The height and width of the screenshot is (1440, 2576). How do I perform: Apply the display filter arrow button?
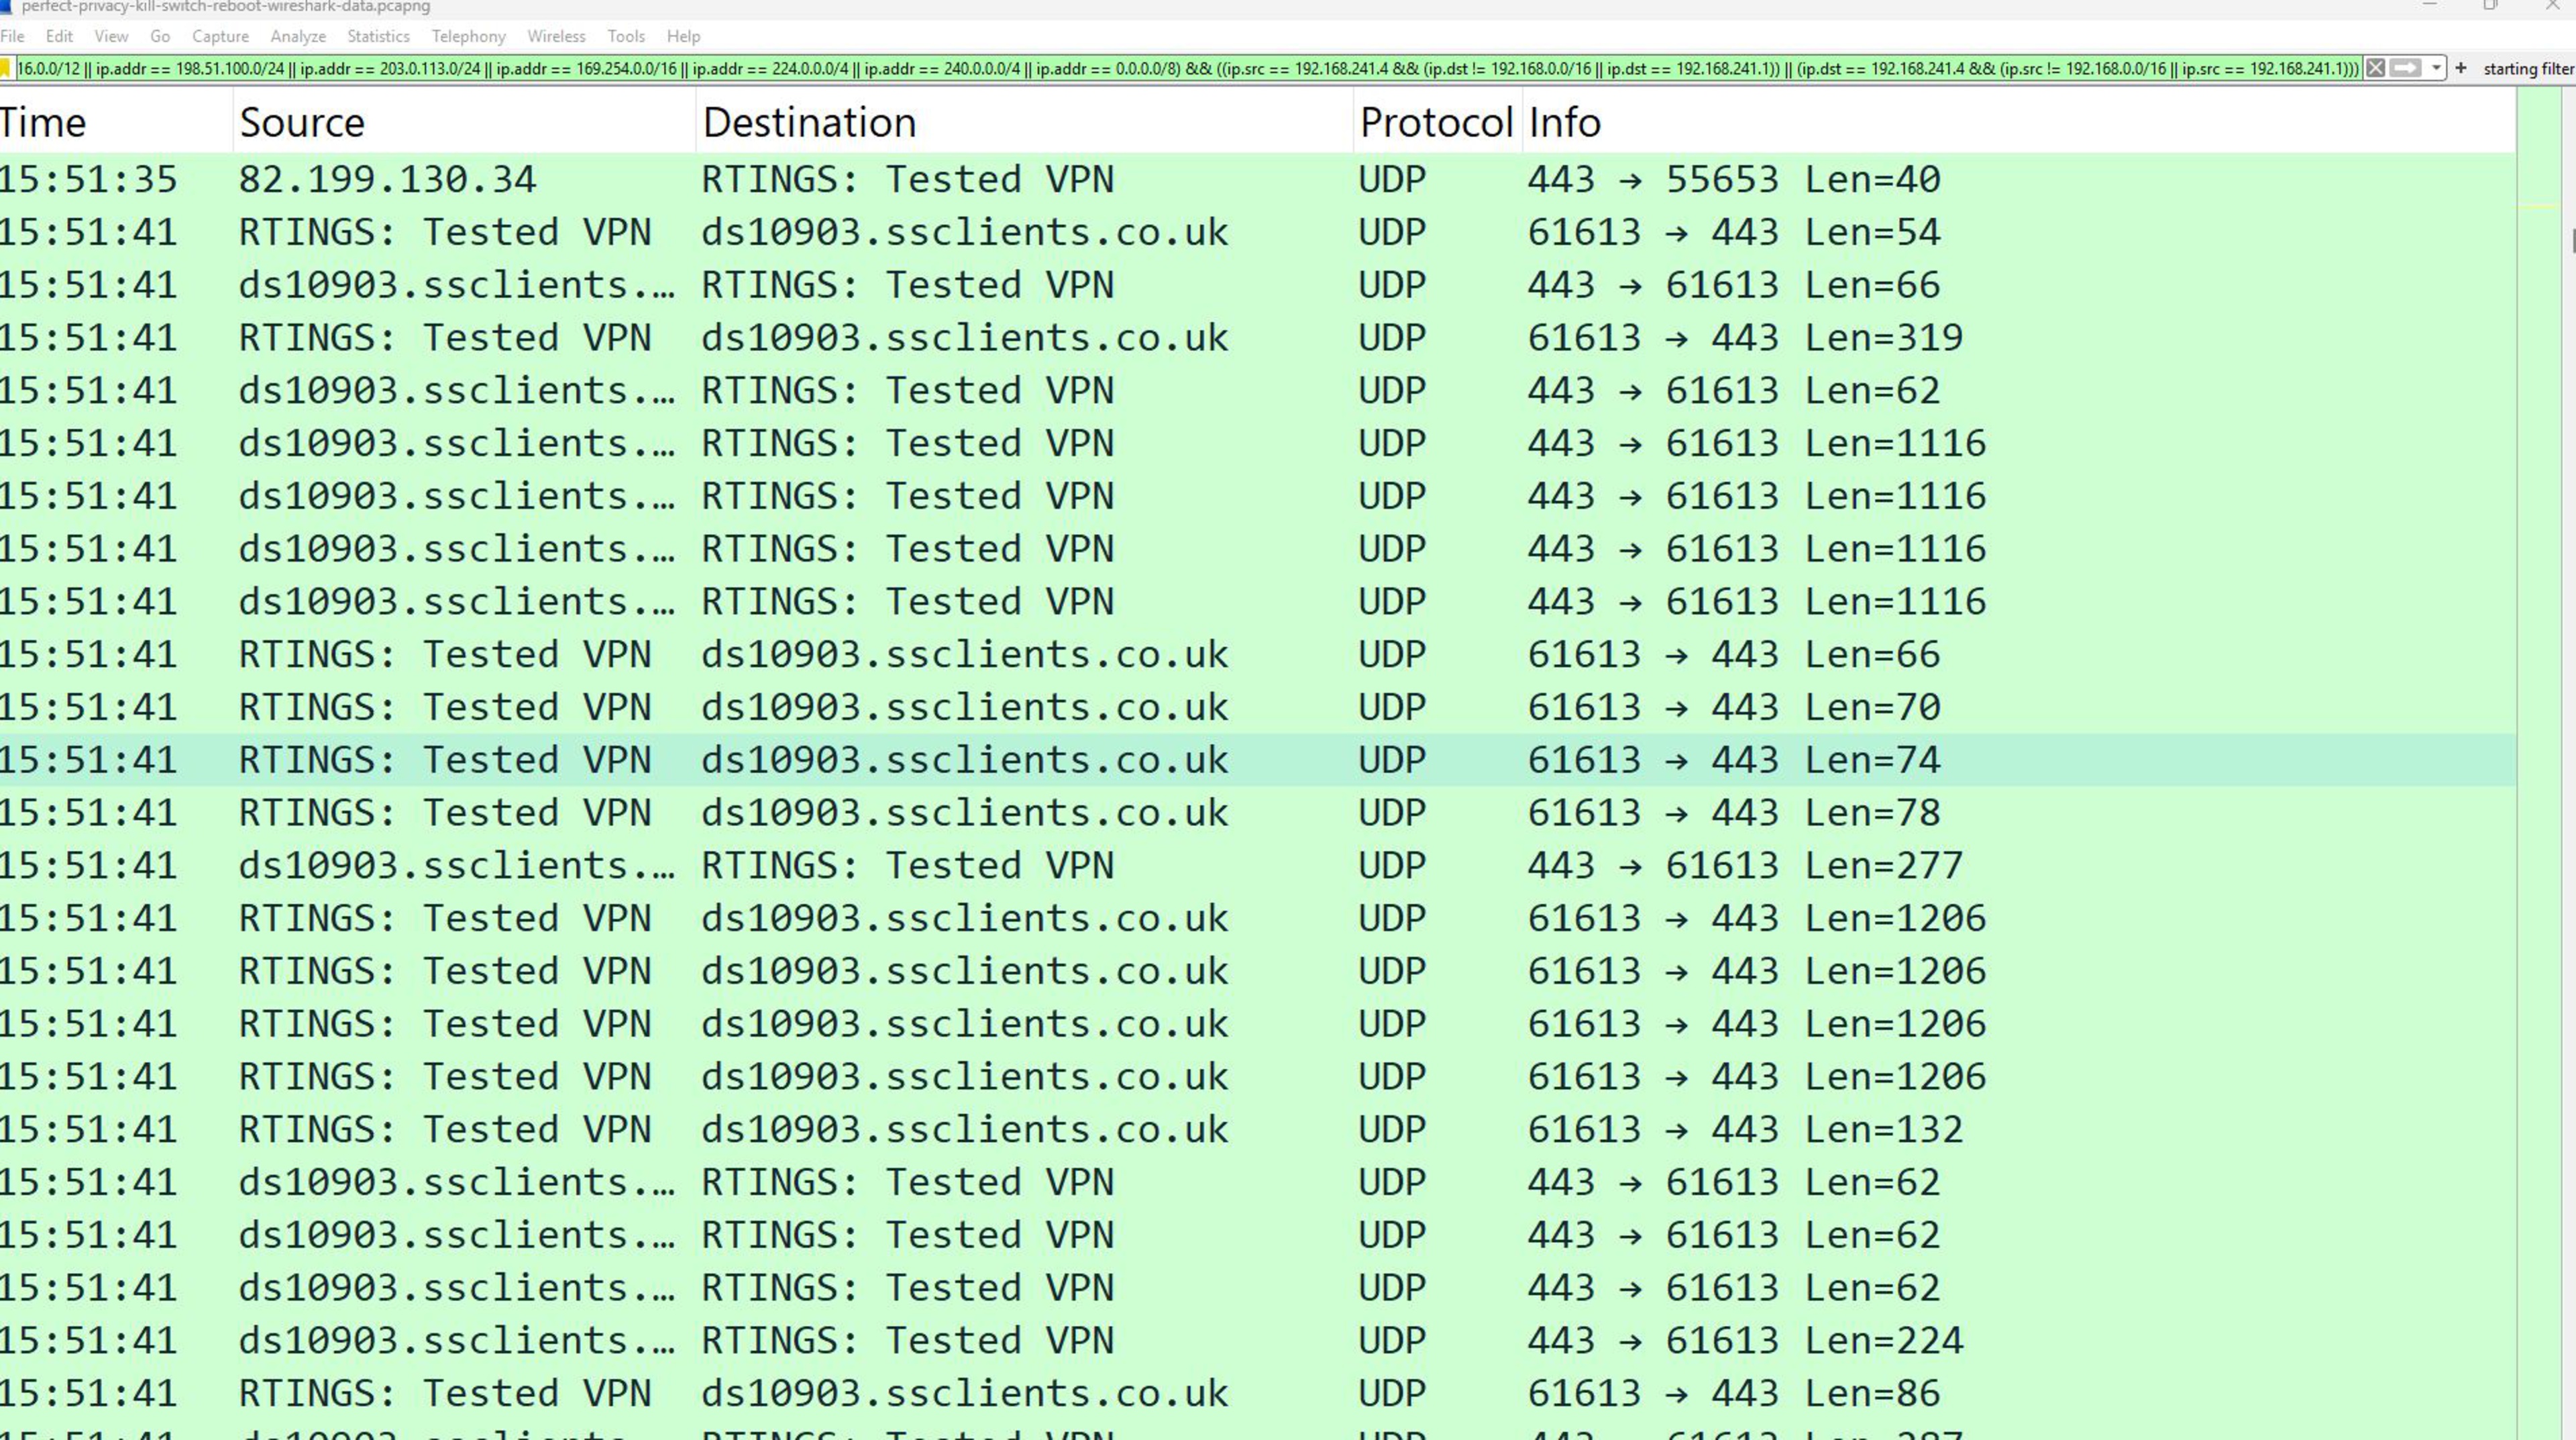(x=2406, y=68)
